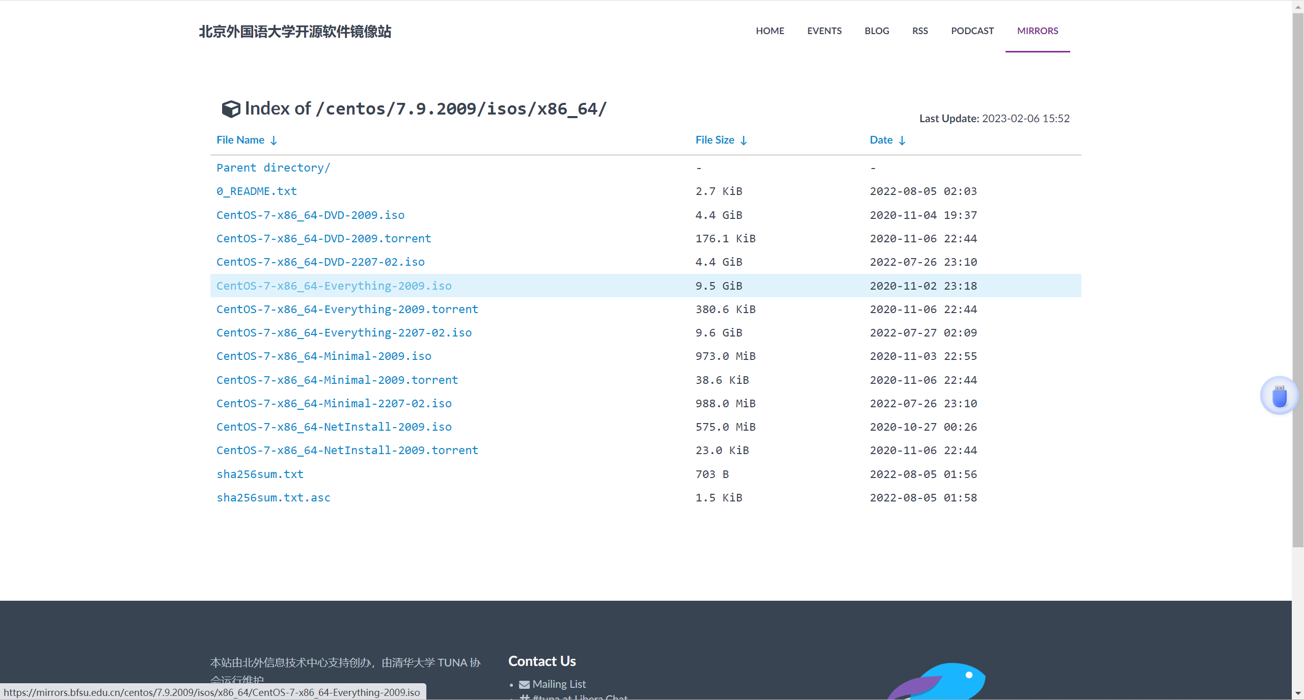
Task: Click the 703 B size cell
Action: pyautogui.click(x=712, y=474)
